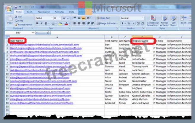The image size is (195, 123).
Task: Open the Fill Color dropdown arrow
Action: (x=63, y=23)
